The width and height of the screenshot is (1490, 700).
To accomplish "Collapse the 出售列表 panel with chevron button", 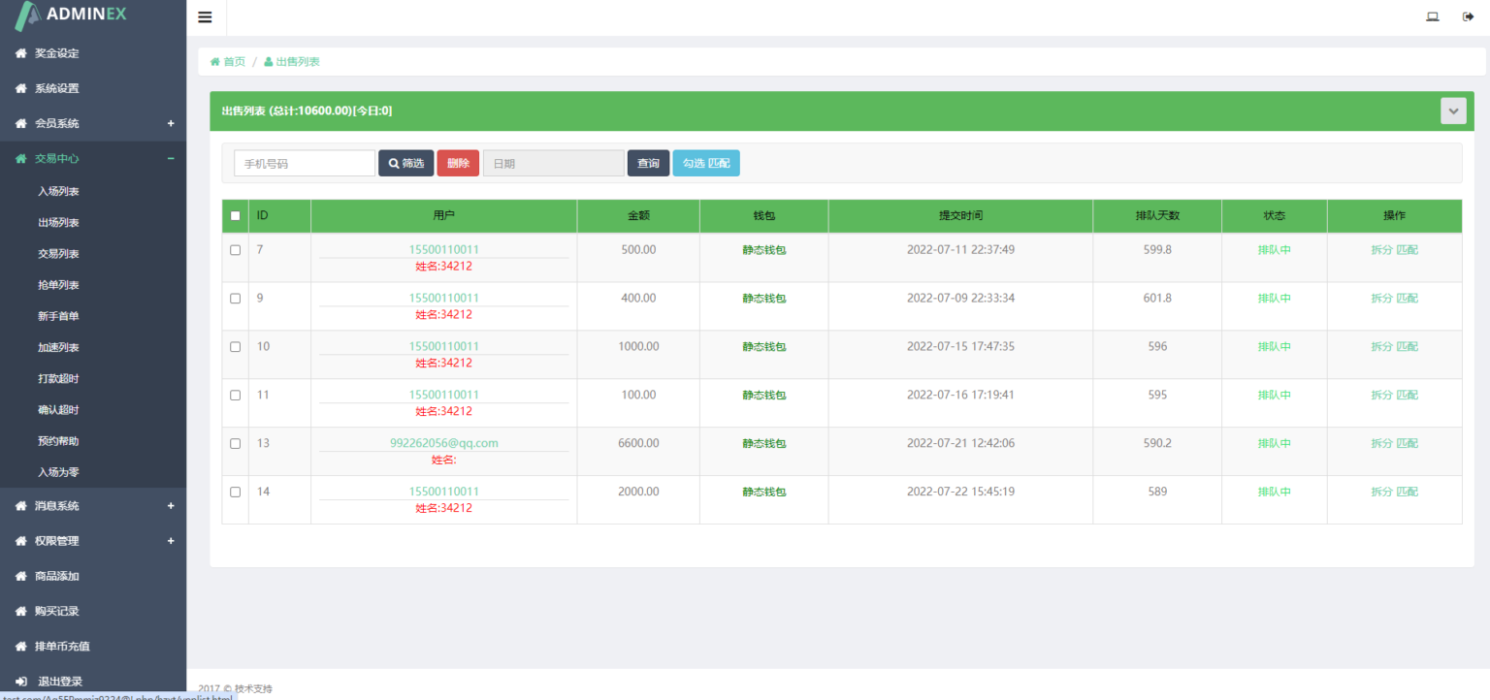I will 1452,111.
